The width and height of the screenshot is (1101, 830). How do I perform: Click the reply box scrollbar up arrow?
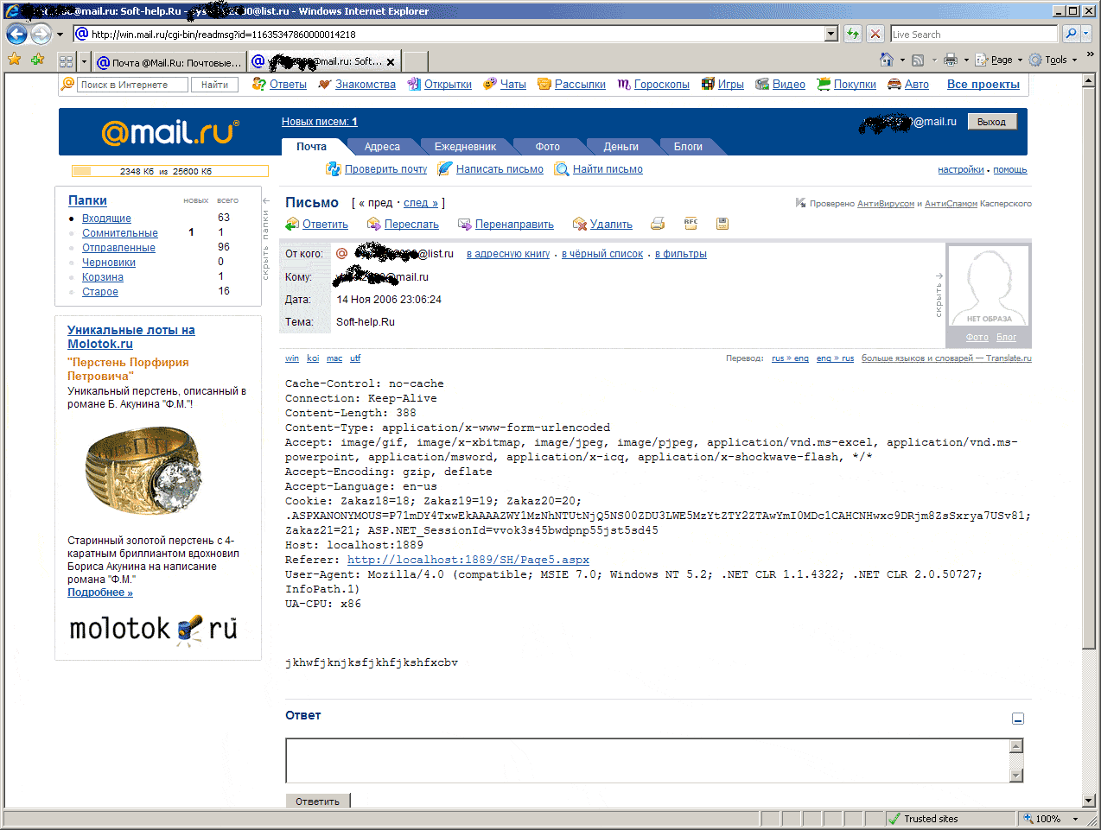pos(1016,746)
